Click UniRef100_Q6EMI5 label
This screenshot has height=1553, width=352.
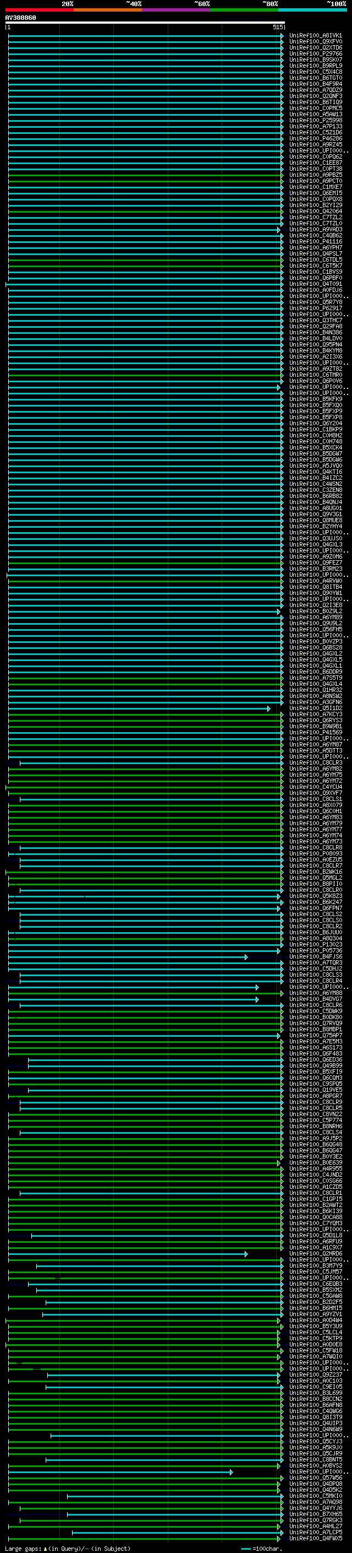click(x=315, y=193)
